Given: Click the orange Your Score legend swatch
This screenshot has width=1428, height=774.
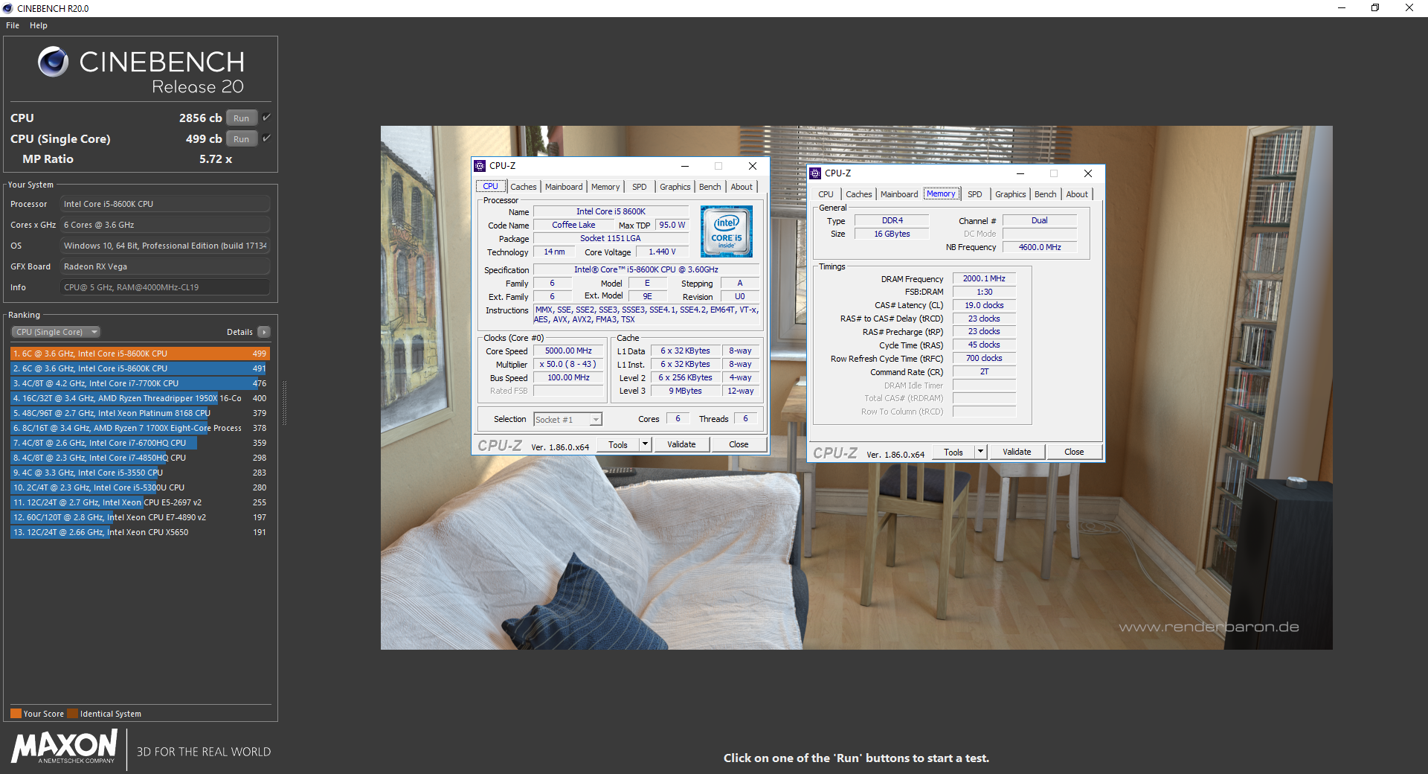Looking at the screenshot, I should click(x=16, y=713).
